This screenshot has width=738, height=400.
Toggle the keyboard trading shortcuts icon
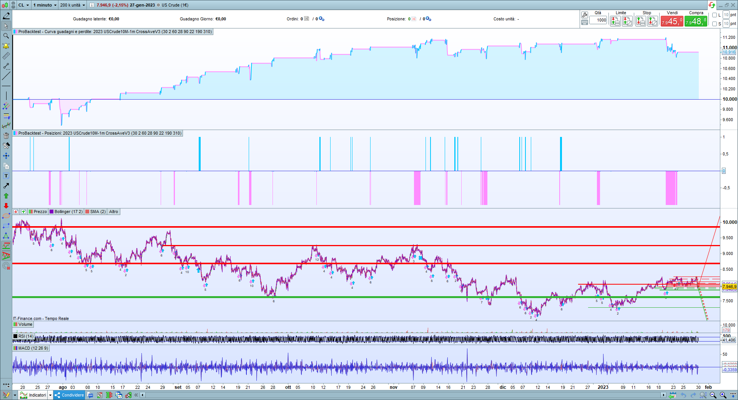point(585,23)
